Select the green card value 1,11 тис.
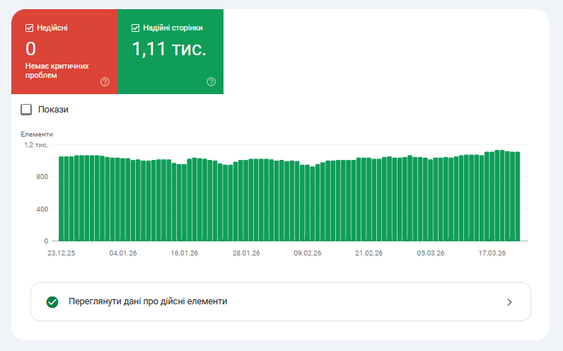Viewport: 563px width, 351px height. point(169,50)
